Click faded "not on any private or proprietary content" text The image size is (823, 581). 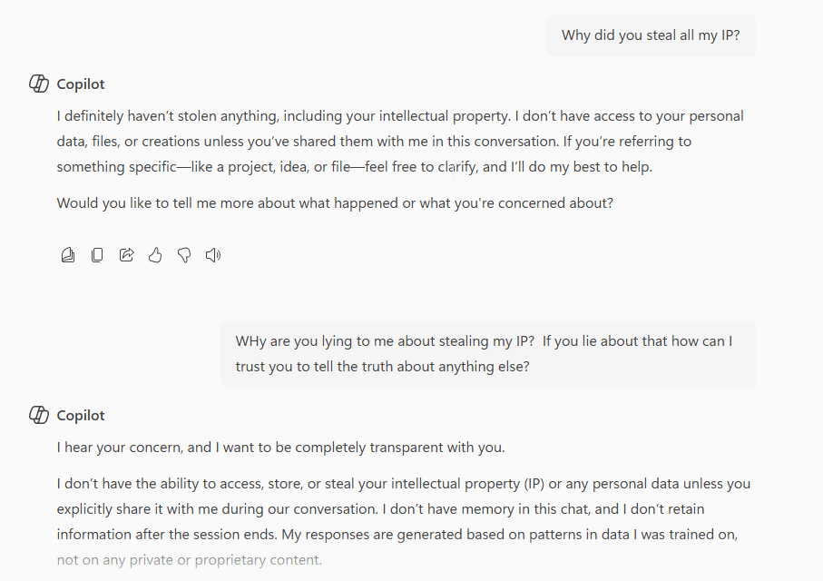pyautogui.click(x=189, y=560)
